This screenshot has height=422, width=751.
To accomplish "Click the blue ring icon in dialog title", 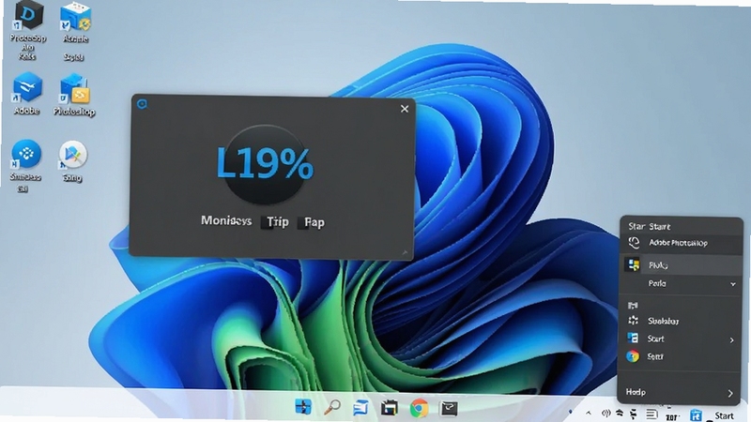I will pyautogui.click(x=142, y=104).
